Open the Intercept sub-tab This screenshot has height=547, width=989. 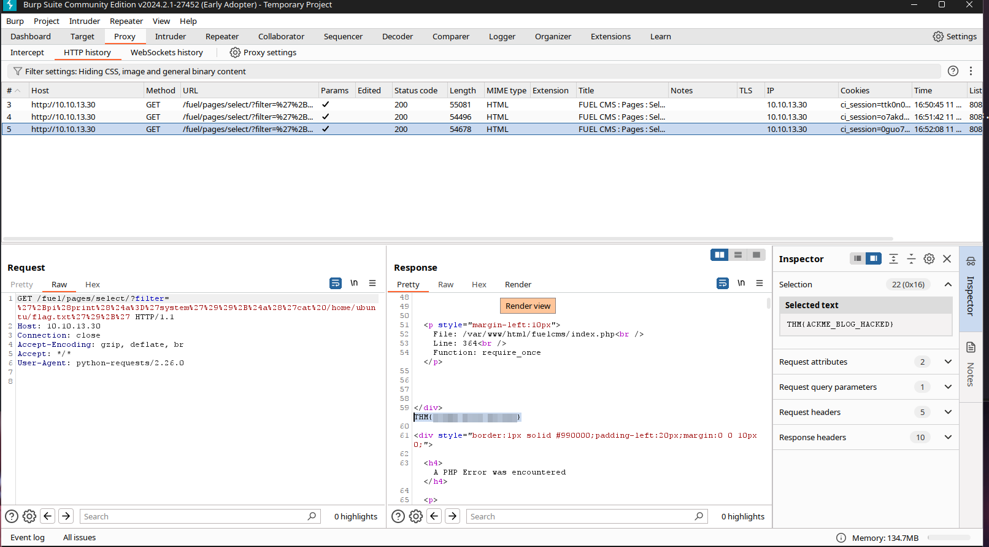pos(27,52)
